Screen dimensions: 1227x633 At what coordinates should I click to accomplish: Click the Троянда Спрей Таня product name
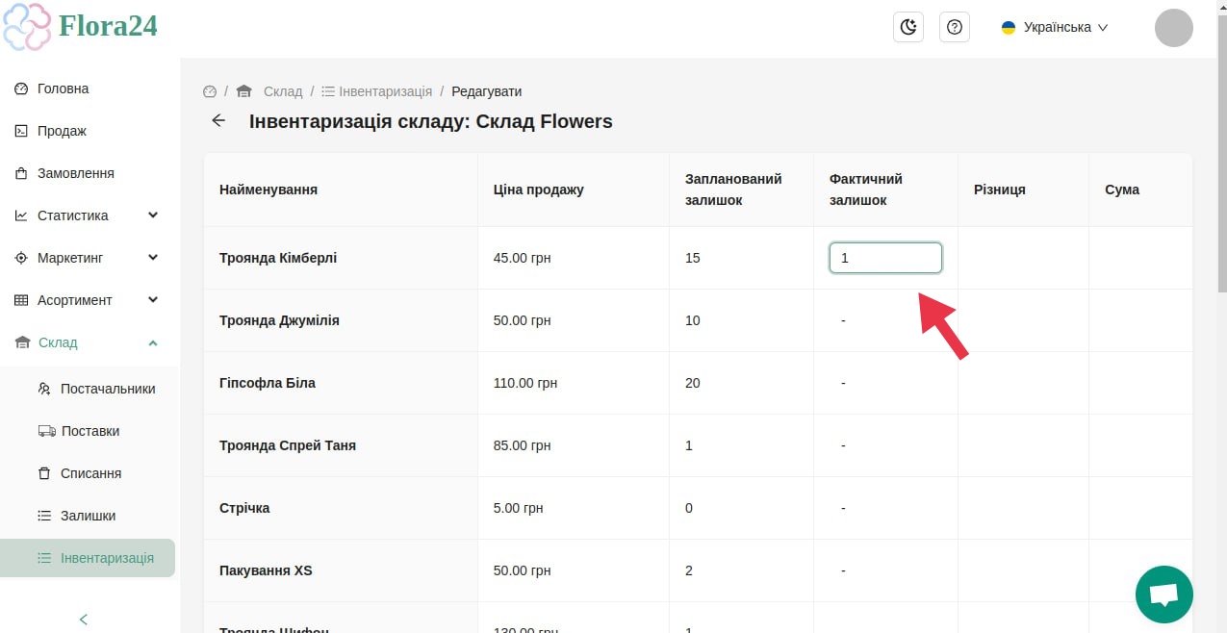(x=288, y=445)
